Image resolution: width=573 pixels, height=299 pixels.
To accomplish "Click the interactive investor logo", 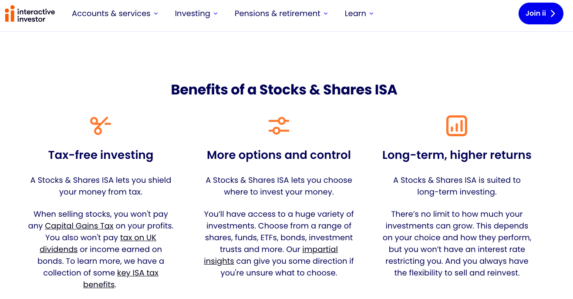I will [x=30, y=13].
